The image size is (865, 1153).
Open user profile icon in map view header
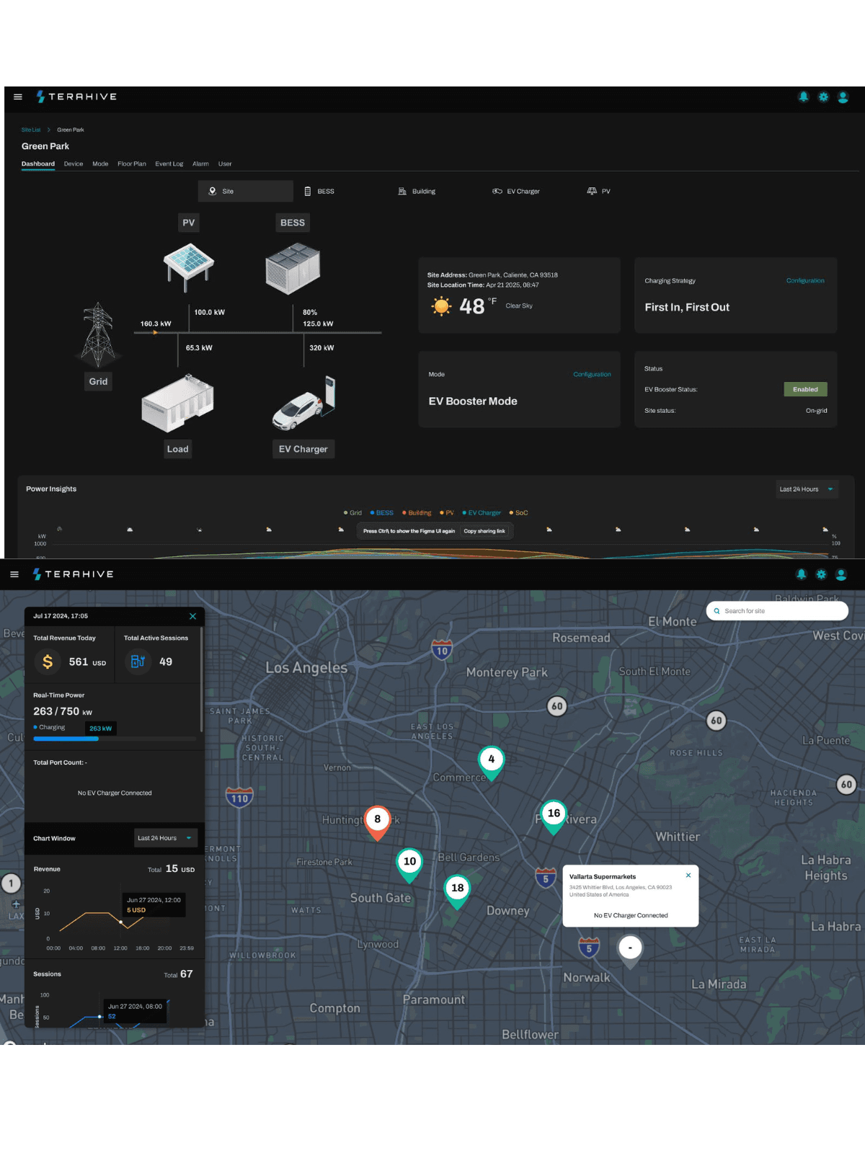click(x=840, y=574)
